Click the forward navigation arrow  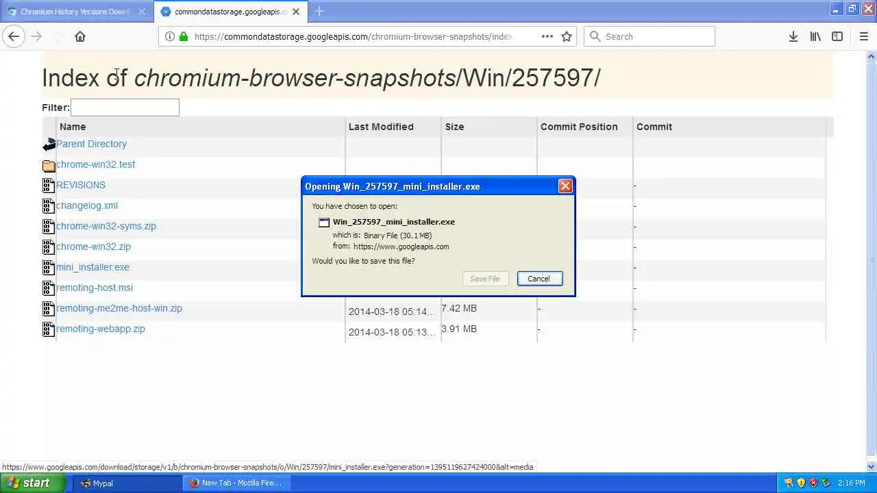point(36,36)
